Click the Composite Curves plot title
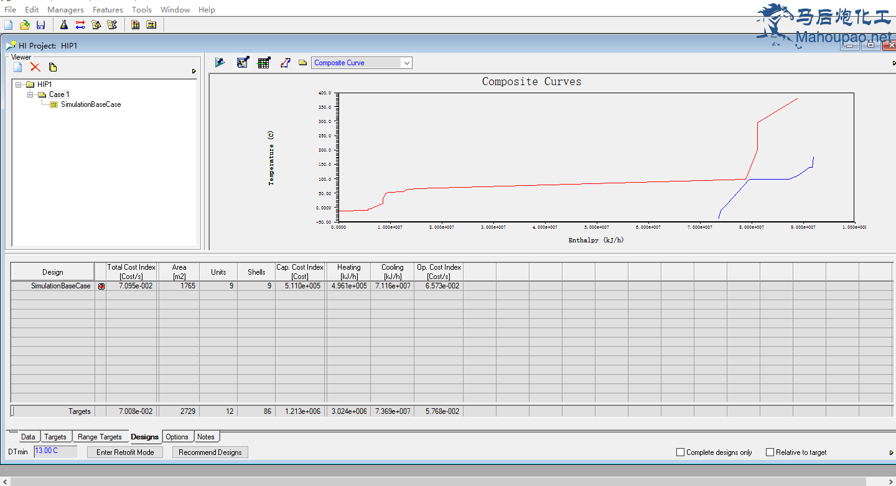Viewport: 896px width, 486px height. click(x=531, y=81)
